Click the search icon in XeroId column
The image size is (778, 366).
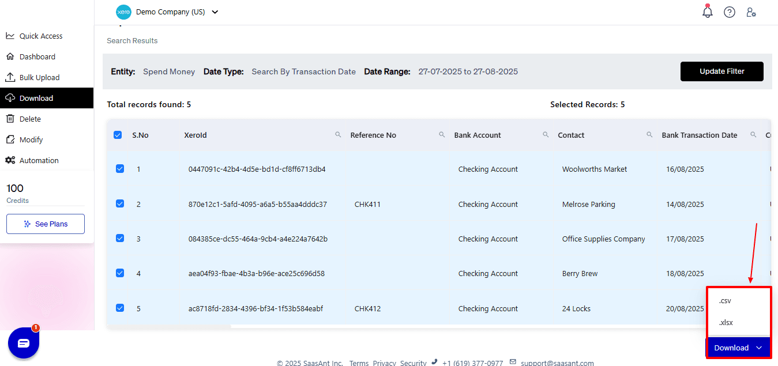pyautogui.click(x=339, y=135)
